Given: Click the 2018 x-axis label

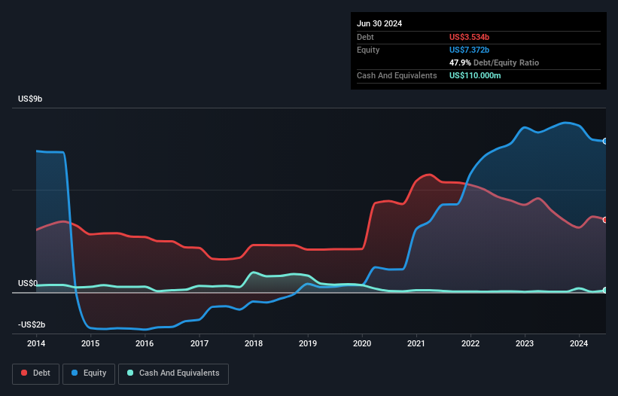Looking at the screenshot, I should [254, 343].
